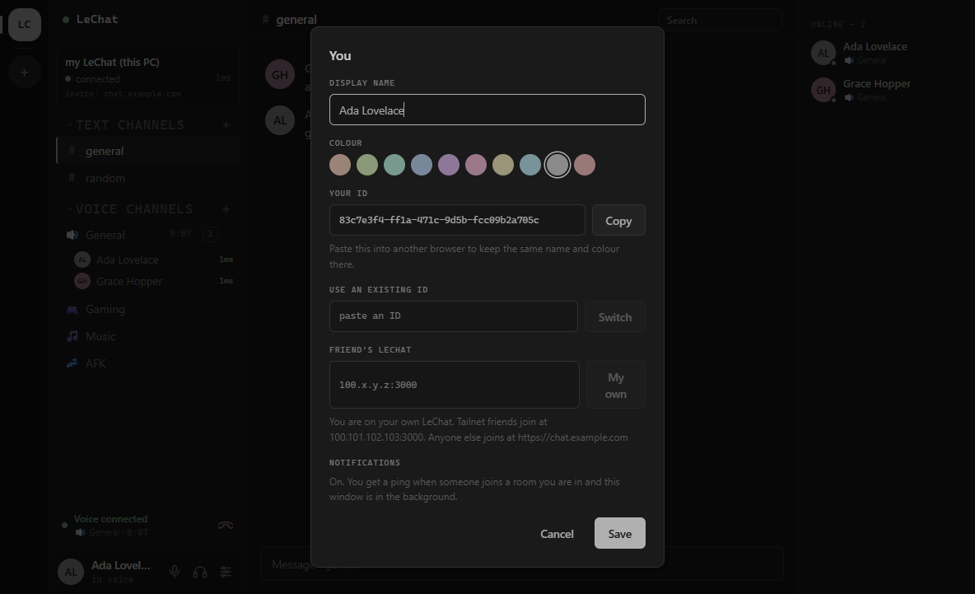Cancel the You dialog
Viewport: 975px width, 594px height.
pos(557,534)
